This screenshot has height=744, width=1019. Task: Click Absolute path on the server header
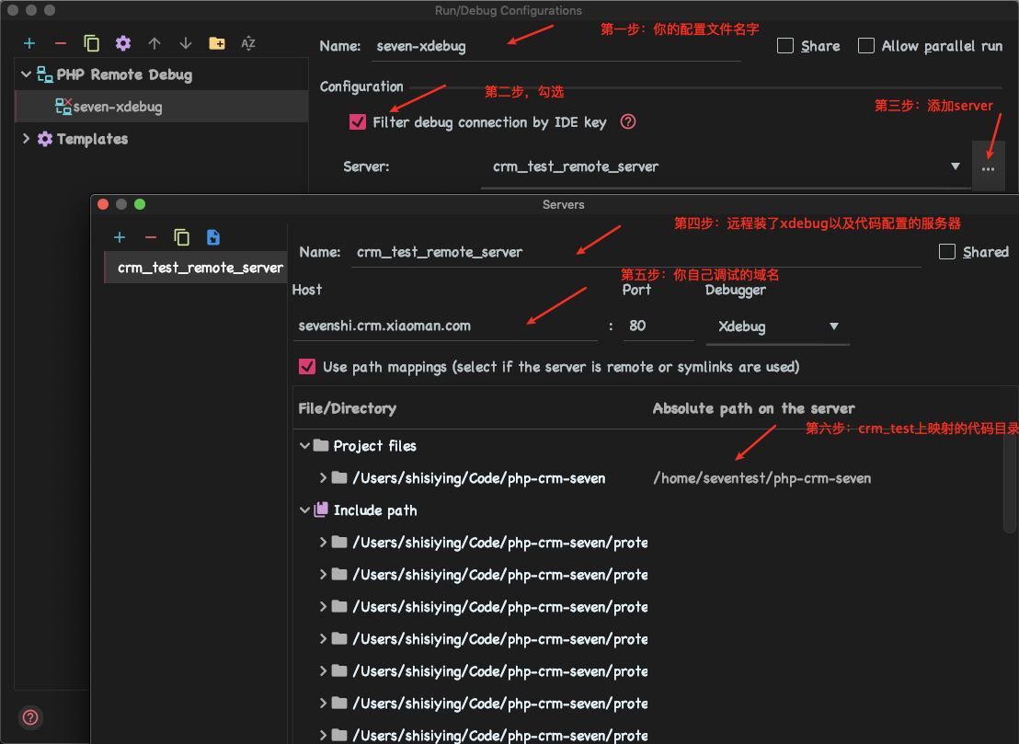[753, 408]
